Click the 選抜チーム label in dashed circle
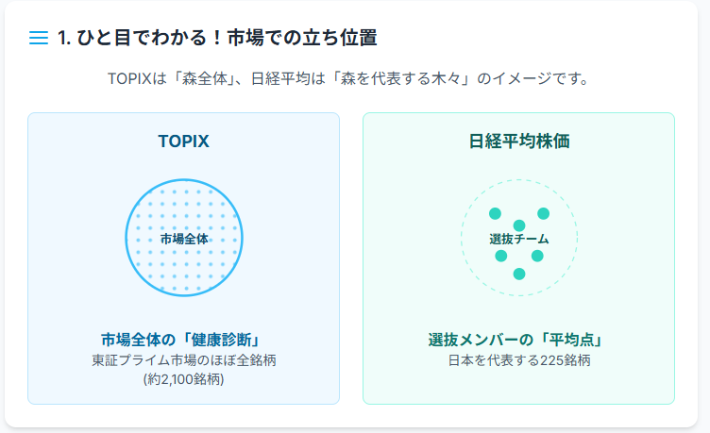This screenshot has width=710, height=433. coord(518,240)
